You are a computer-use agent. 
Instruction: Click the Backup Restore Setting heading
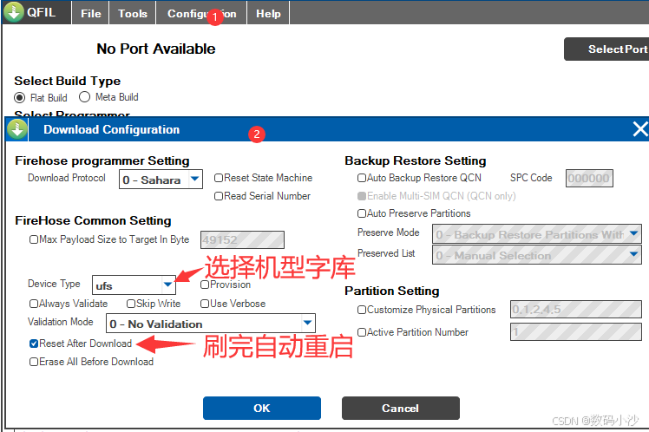point(415,160)
